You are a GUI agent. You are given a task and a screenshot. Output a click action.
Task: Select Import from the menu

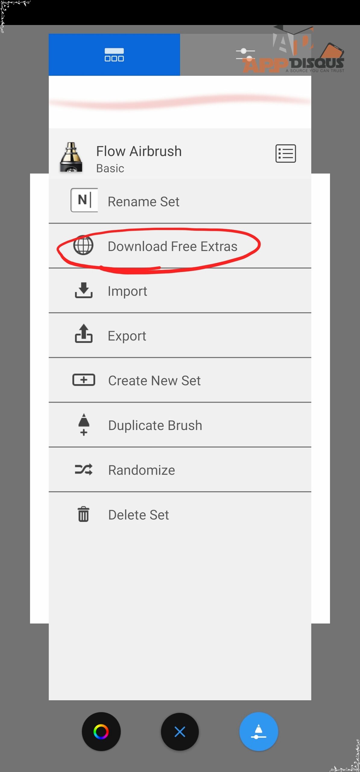(x=180, y=291)
